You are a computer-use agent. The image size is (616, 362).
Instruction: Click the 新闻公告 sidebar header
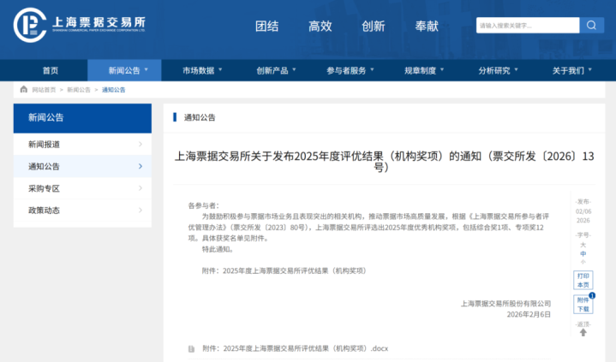click(82, 118)
